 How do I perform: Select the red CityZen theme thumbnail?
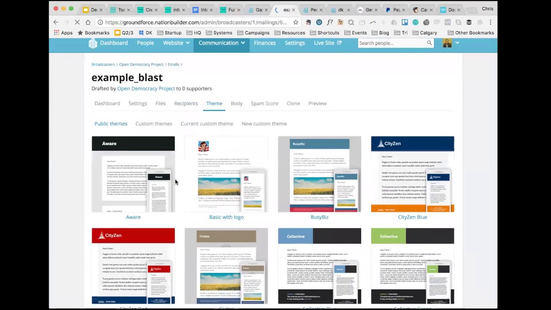point(133,266)
